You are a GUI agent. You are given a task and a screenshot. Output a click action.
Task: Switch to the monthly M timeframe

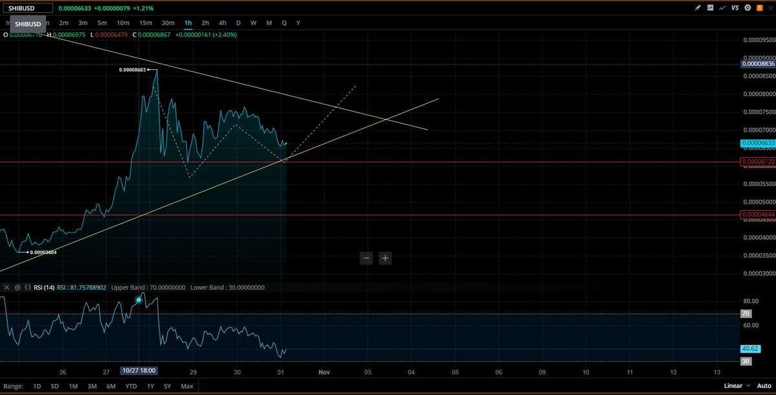(x=269, y=23)
